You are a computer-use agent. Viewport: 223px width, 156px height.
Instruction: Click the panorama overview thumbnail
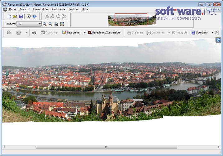(132, 20)
